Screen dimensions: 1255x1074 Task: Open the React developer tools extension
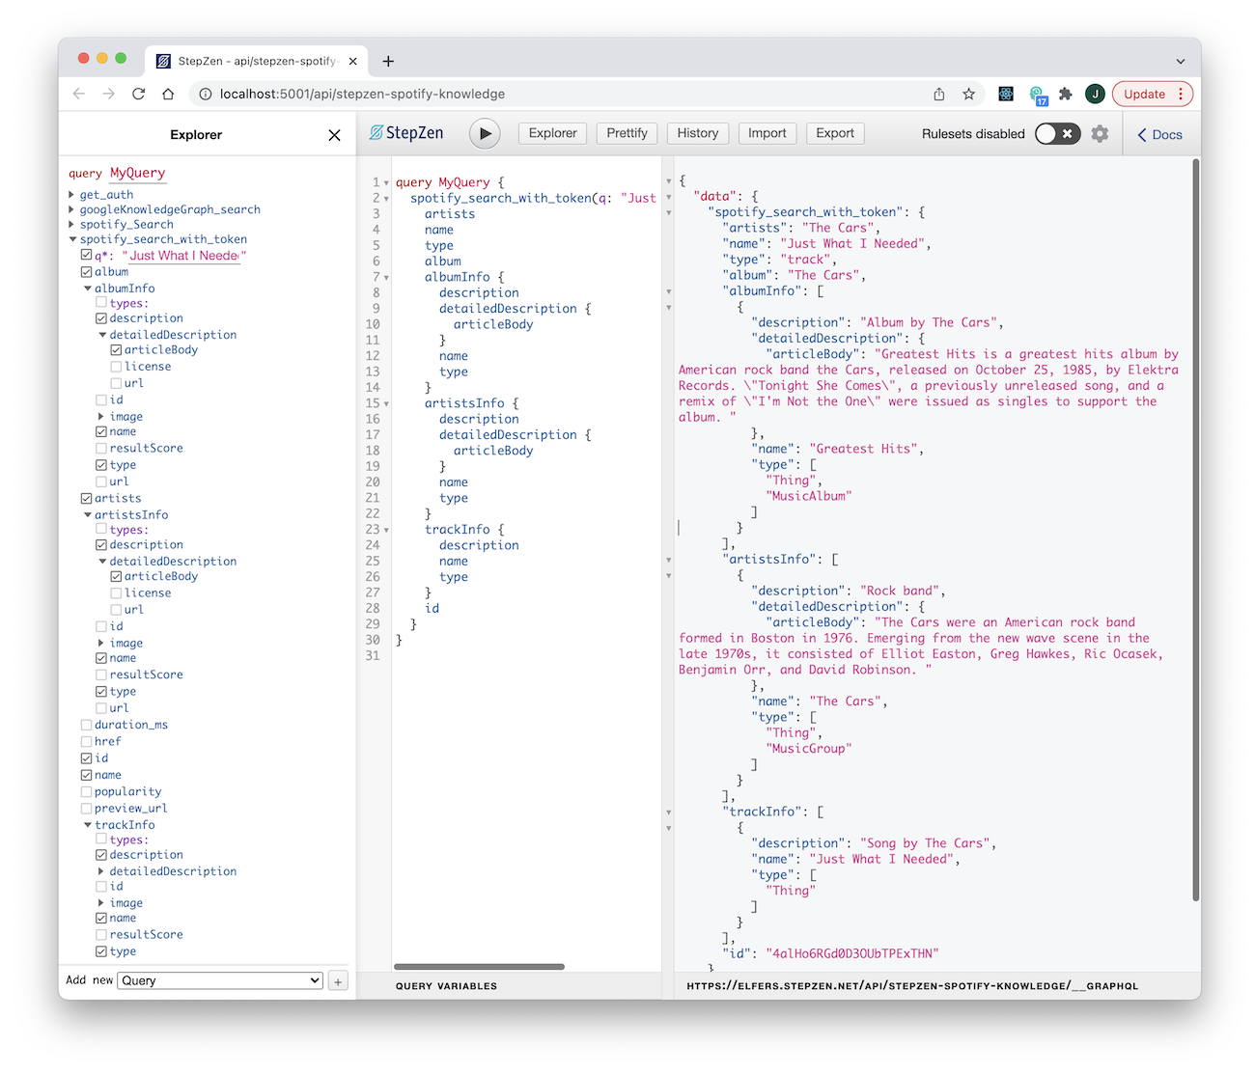(1006, 94)
